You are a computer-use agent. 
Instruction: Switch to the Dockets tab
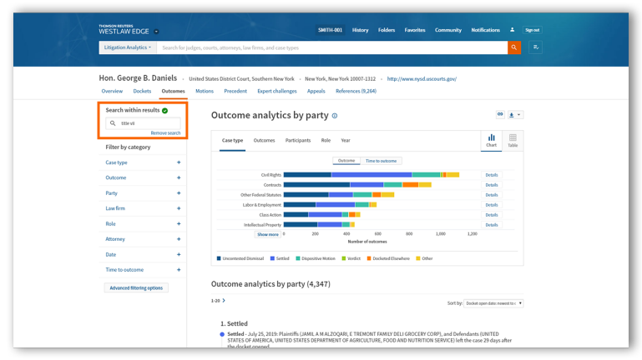pos(142,91)
